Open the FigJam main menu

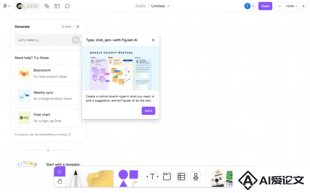[x=7, y=6]
